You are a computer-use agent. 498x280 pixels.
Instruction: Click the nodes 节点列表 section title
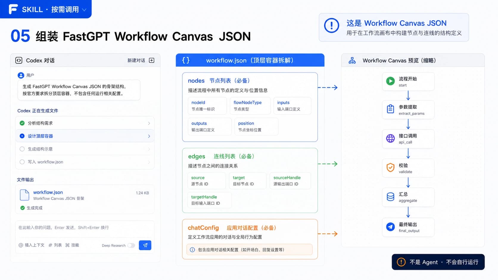coord(219,81)
